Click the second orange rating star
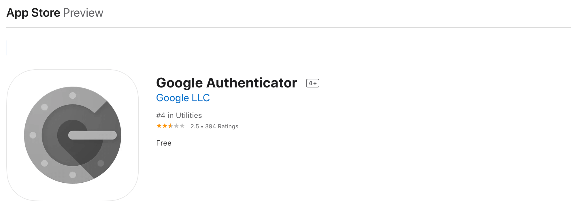This screenshot has width=581, height=214. pyautogui.click(x=165, y=126)
